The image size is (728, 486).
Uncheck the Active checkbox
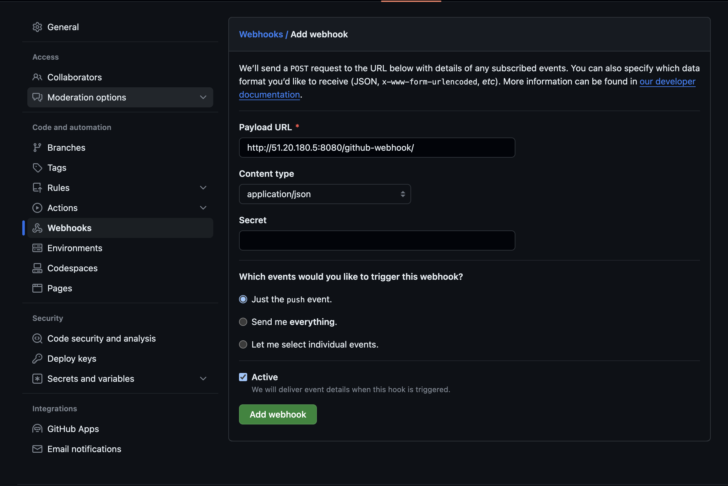(x=243, y=377)
